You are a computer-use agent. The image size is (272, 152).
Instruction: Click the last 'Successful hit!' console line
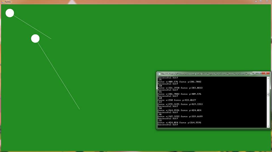(x=168, y=125)
